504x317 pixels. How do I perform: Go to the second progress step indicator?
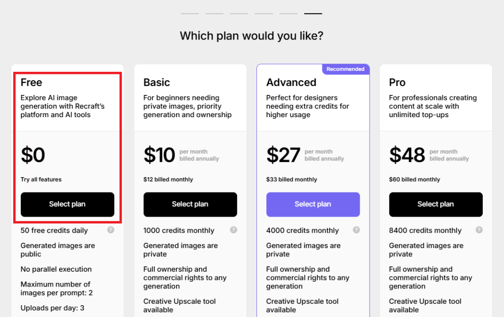point(215,13)
